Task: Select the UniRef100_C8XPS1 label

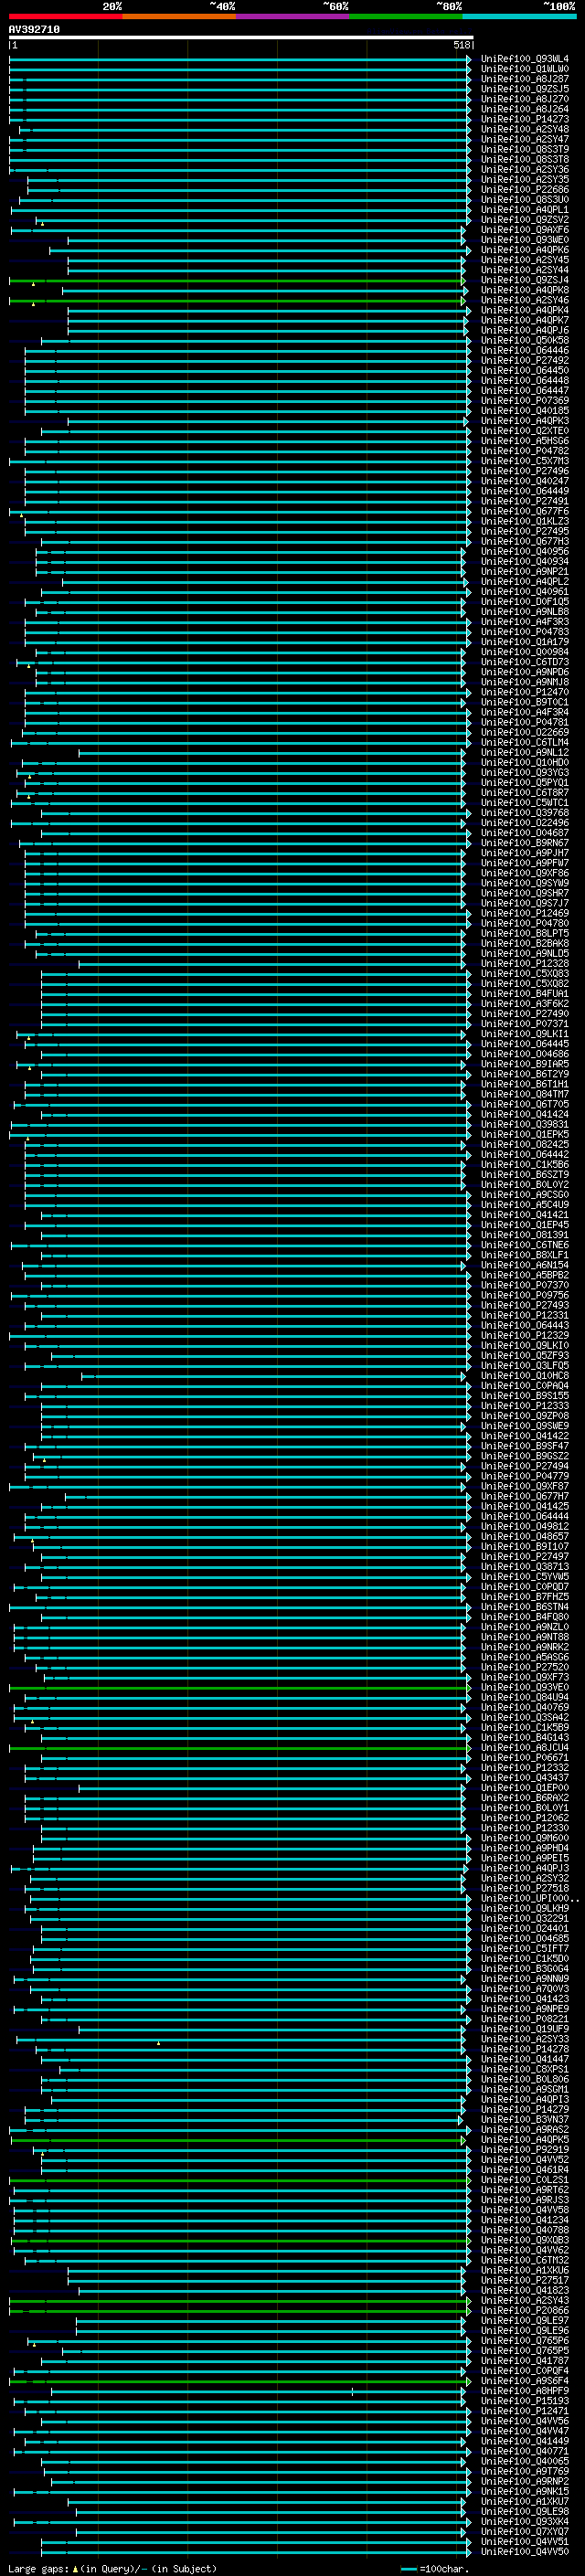Action: [x=524, y=2069]
